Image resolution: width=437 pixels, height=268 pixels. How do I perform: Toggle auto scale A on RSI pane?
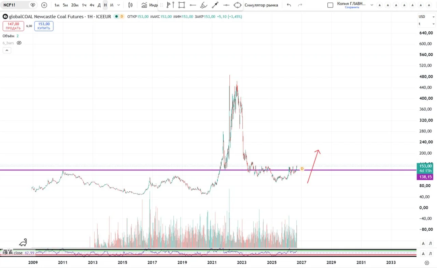pyautogui.click(x=423, y=254)
